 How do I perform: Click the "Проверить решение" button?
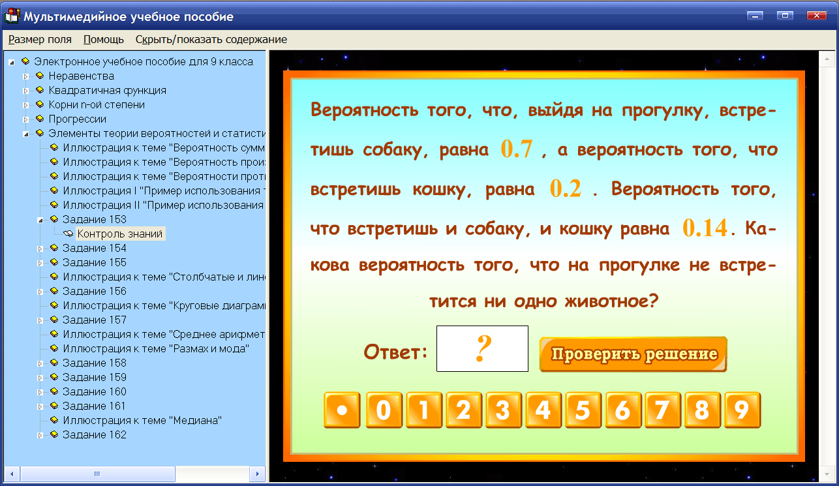point(632,353)
